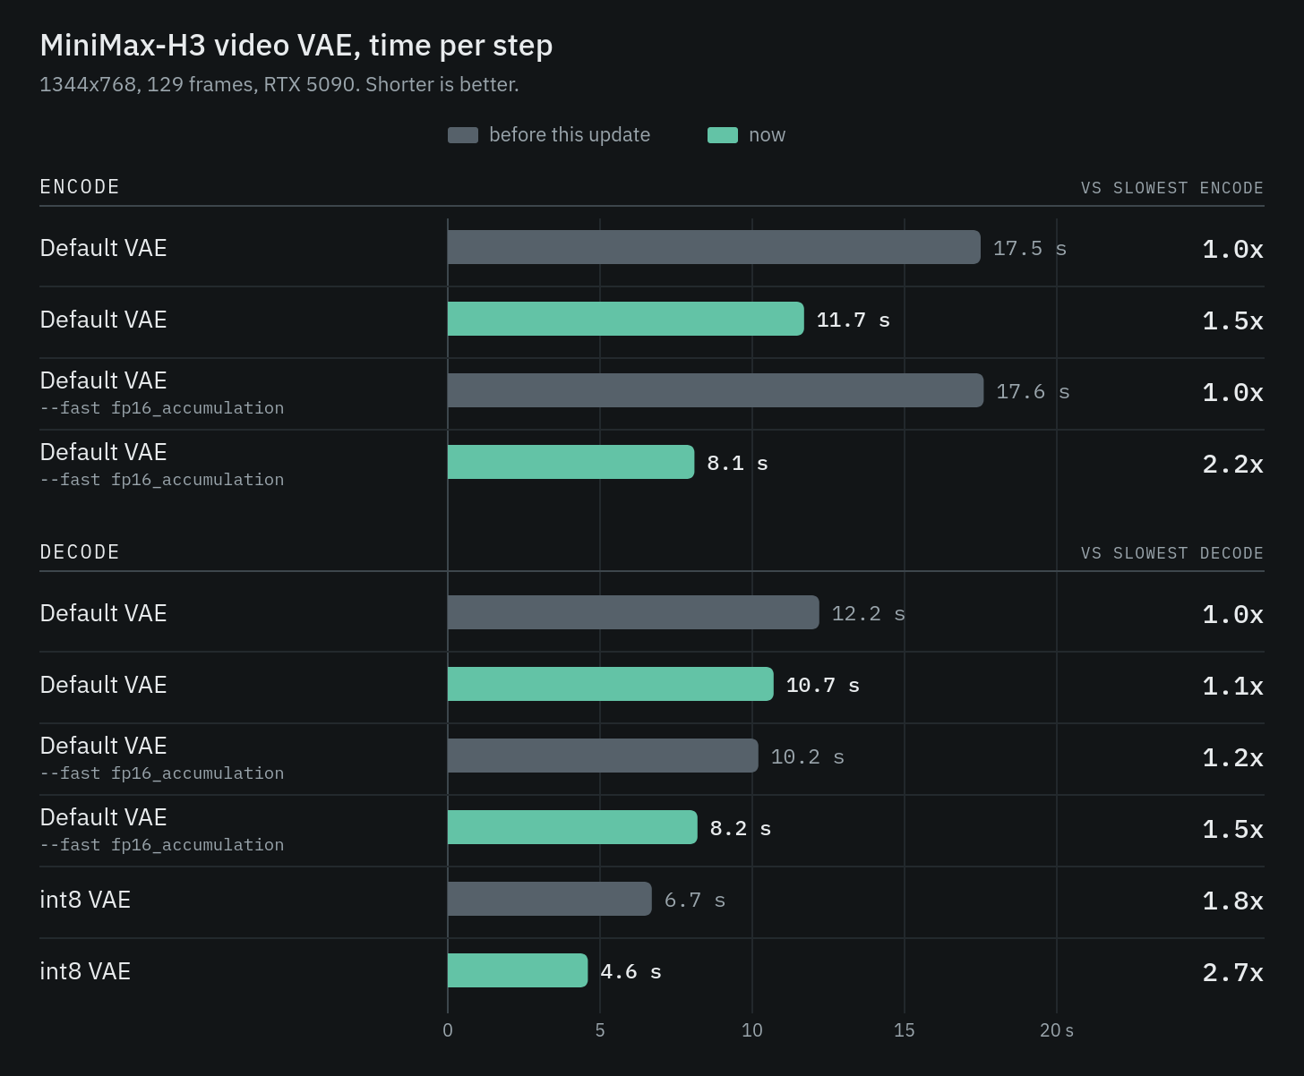1304x1076 pixels.
Task: Click the 11.7 s green encode bar
Action: 626,319
